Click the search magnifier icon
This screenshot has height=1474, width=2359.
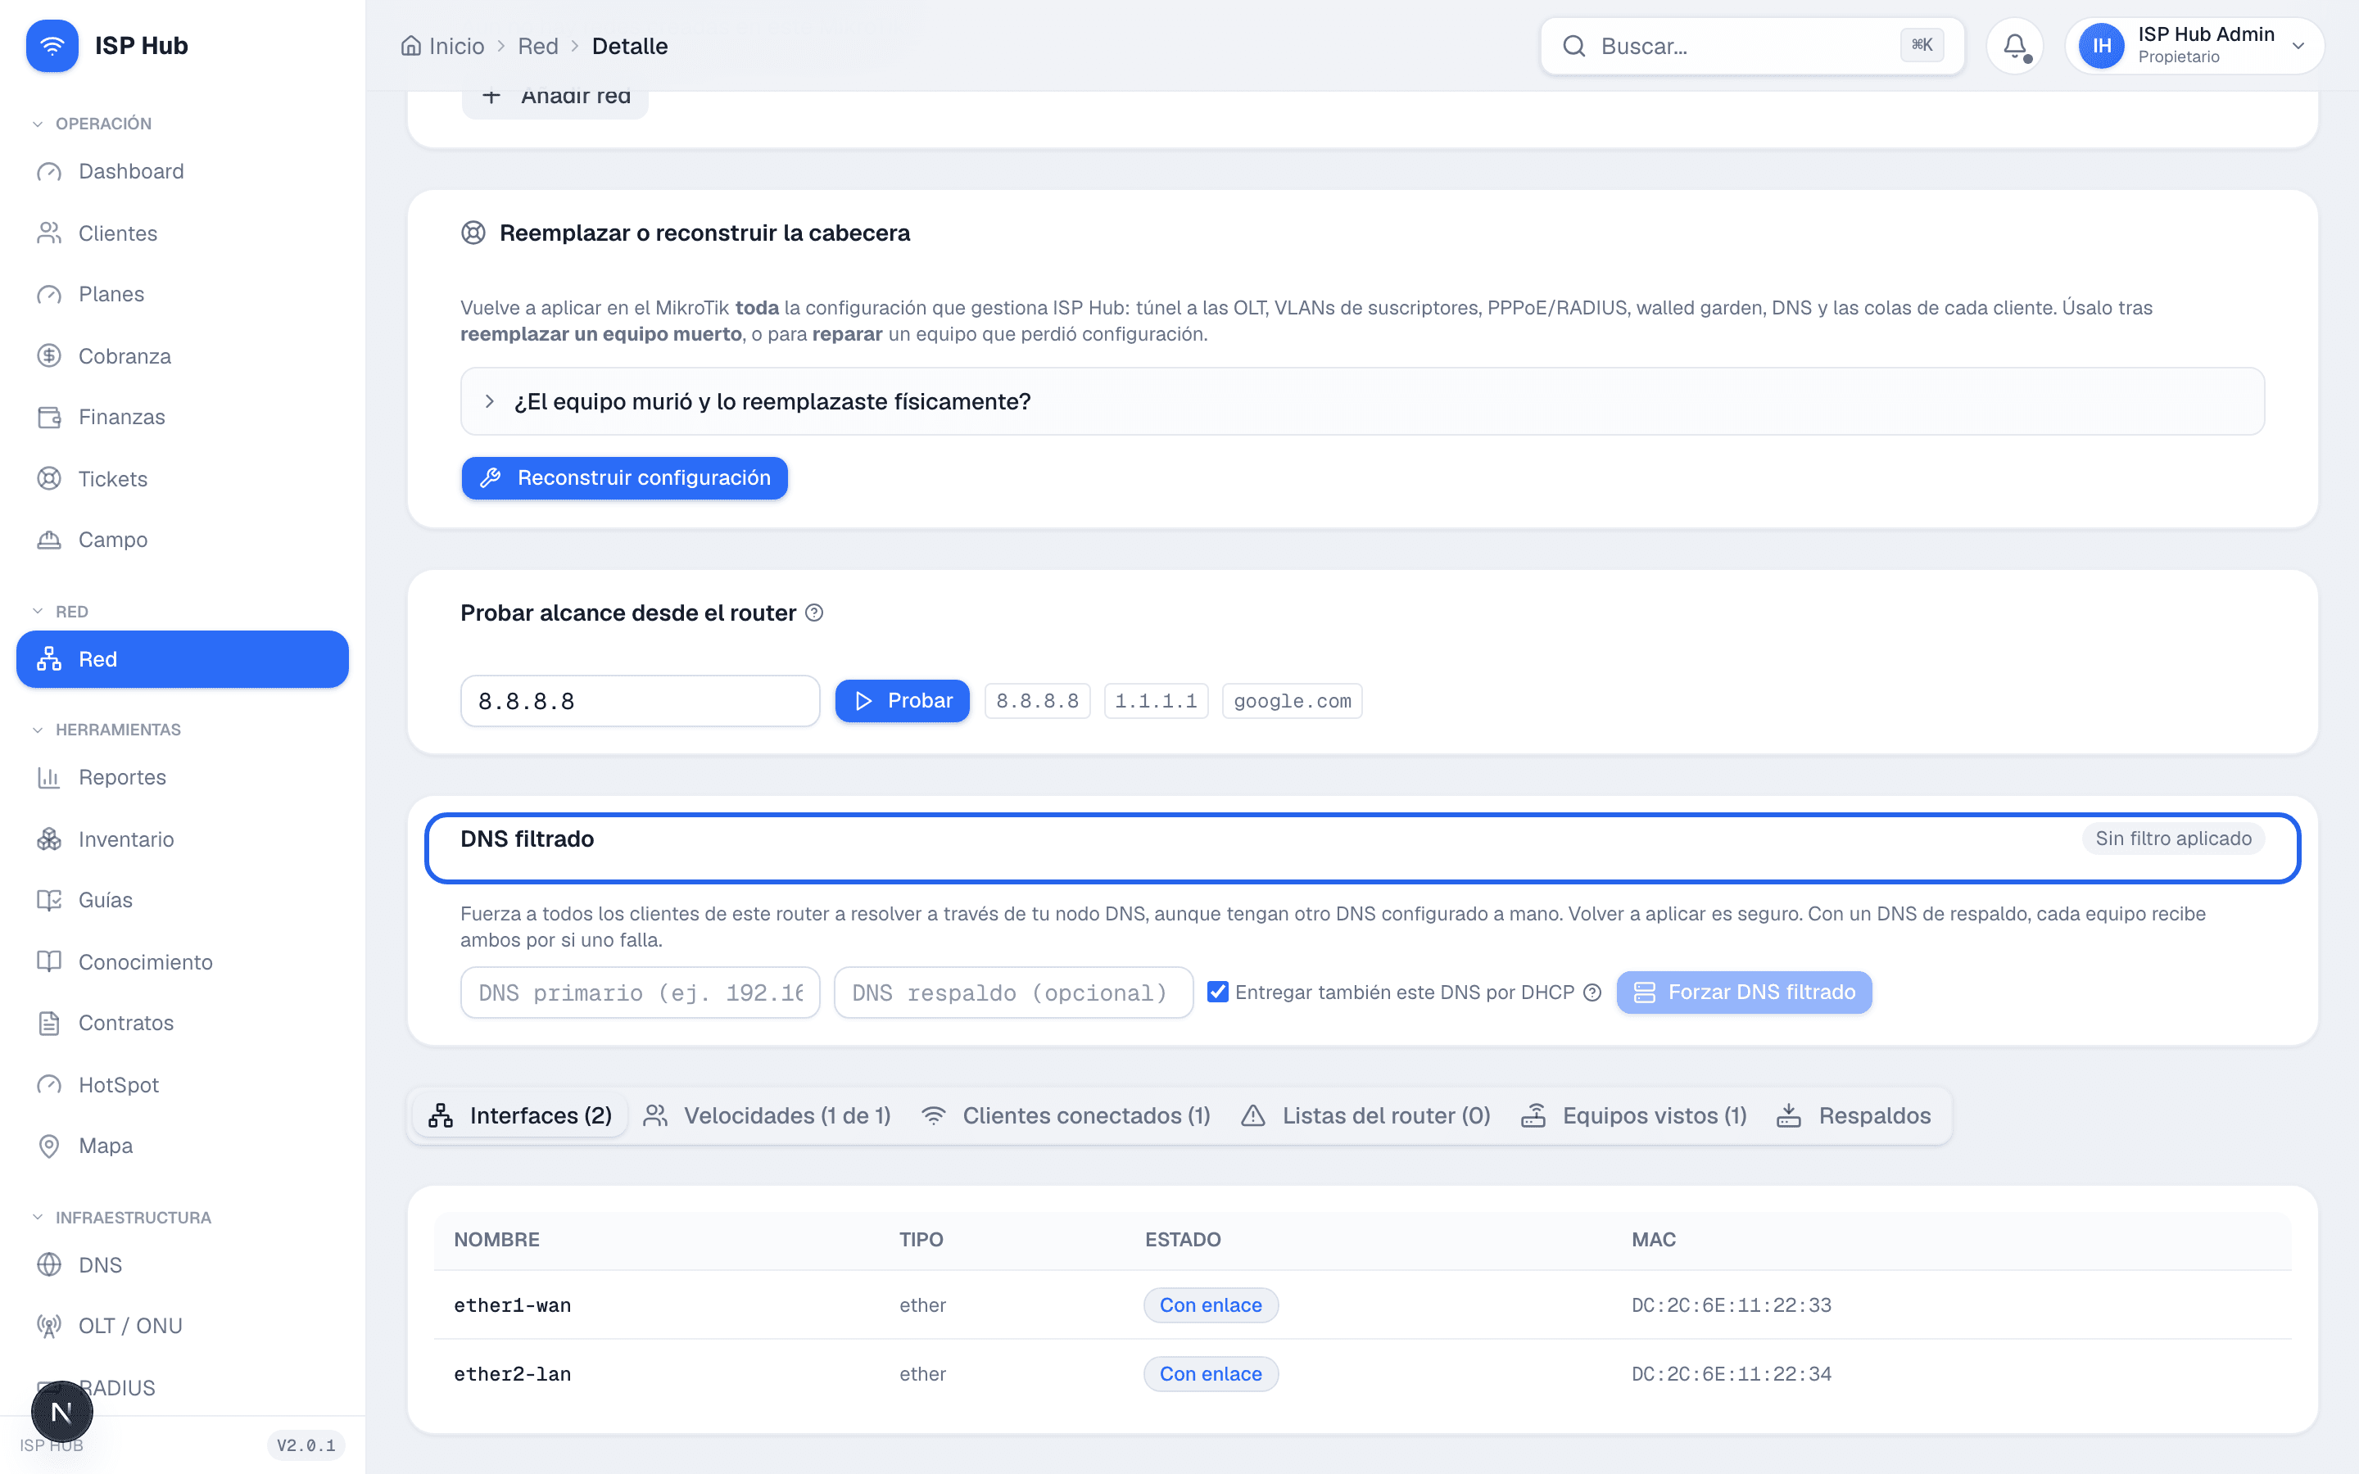click(x=1574, y=46)
